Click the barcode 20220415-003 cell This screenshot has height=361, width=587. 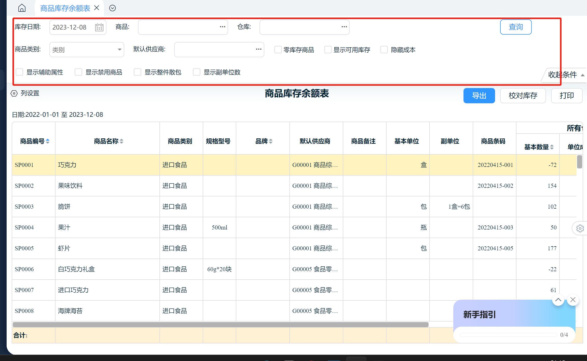495,227
